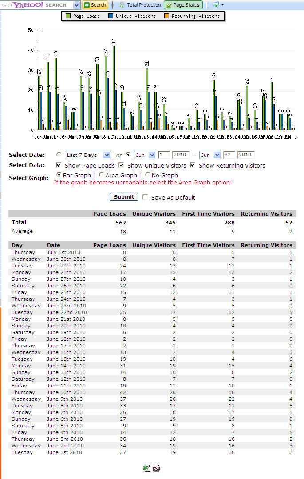This screenshot has height=479, width=304.
Task: Click the green Page Loads legend swatch
Action: [68, 16]
